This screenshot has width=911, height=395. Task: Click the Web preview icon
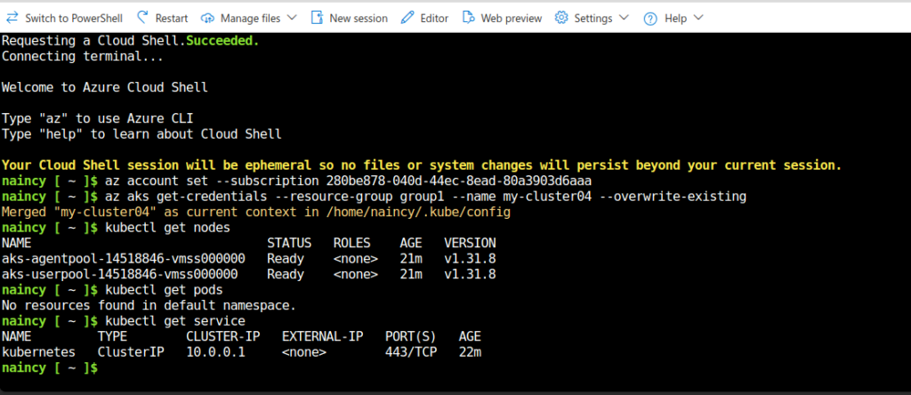point(468,18)
